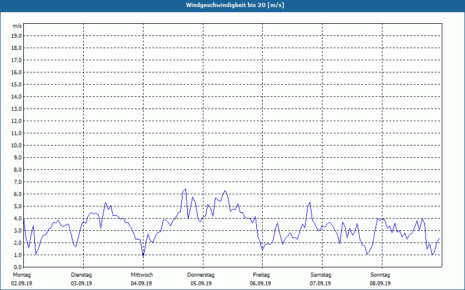This screenshot has height=290, width=465.
Task: Select the 7,0 axis label
Action: pos(17,182)
